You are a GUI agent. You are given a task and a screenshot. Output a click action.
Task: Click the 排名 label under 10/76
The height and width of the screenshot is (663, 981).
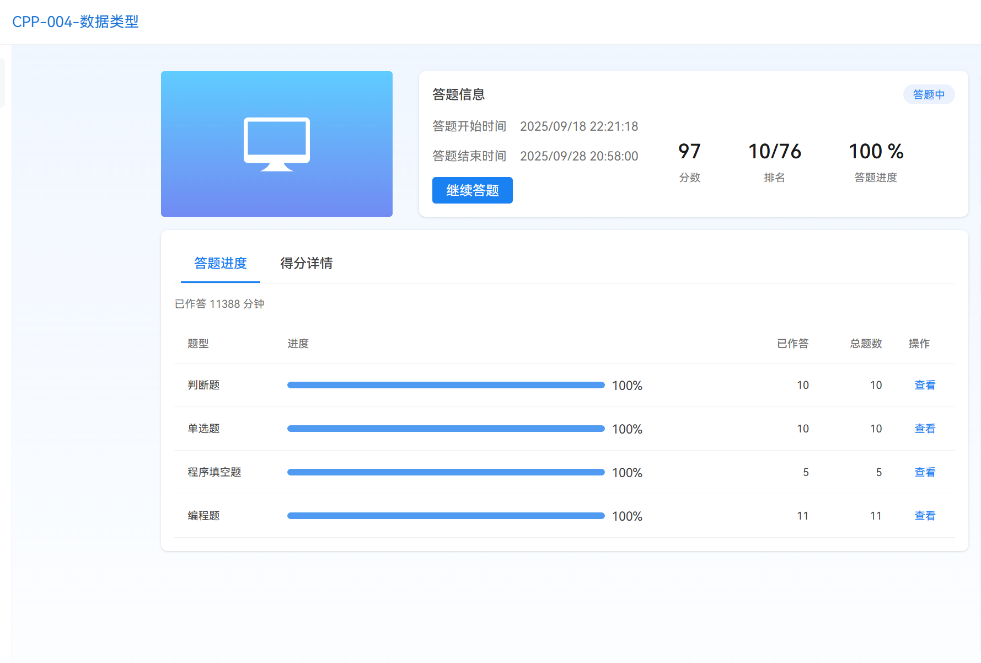pyautogui.click(x=775, y=178)
